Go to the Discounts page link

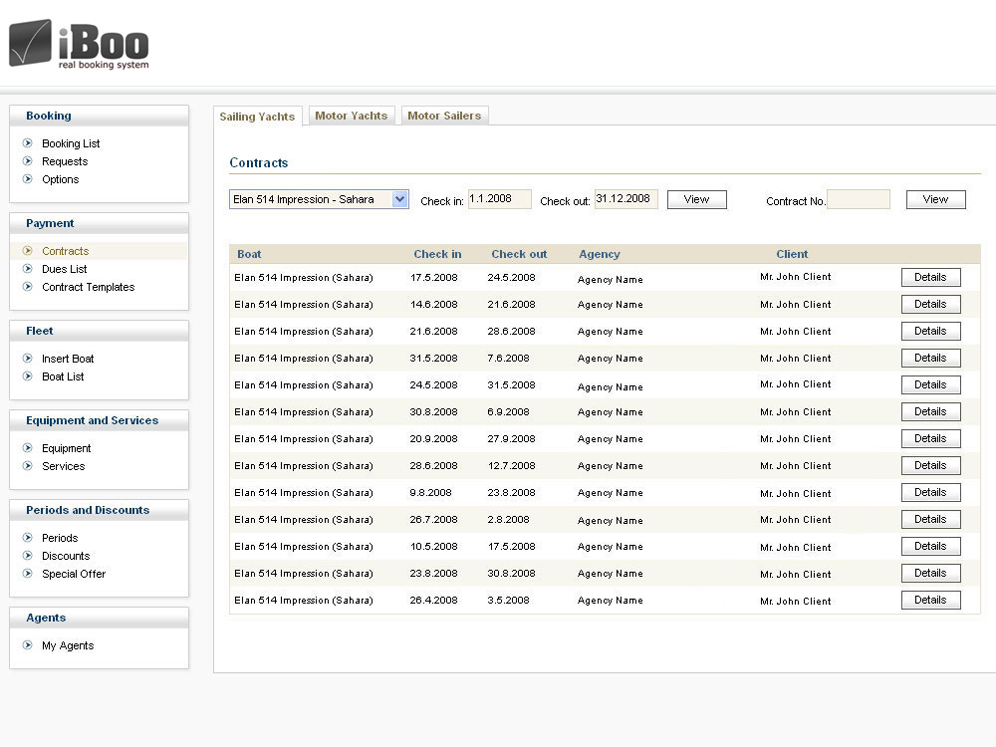66,556
